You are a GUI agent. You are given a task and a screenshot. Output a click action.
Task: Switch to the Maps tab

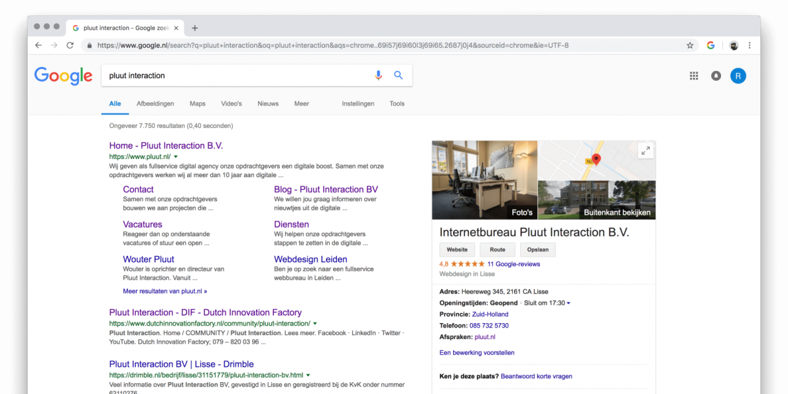tap(198, 104)
